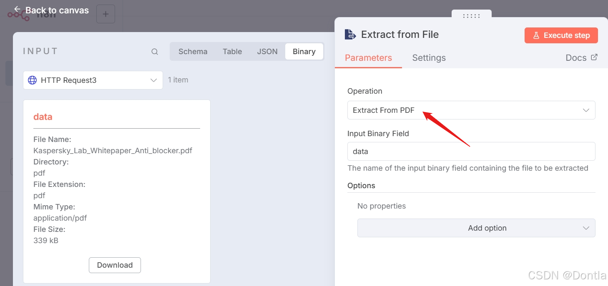The image size is (608, 286).
Task: Click the Extract from File node icon
Action: (350, 35)
